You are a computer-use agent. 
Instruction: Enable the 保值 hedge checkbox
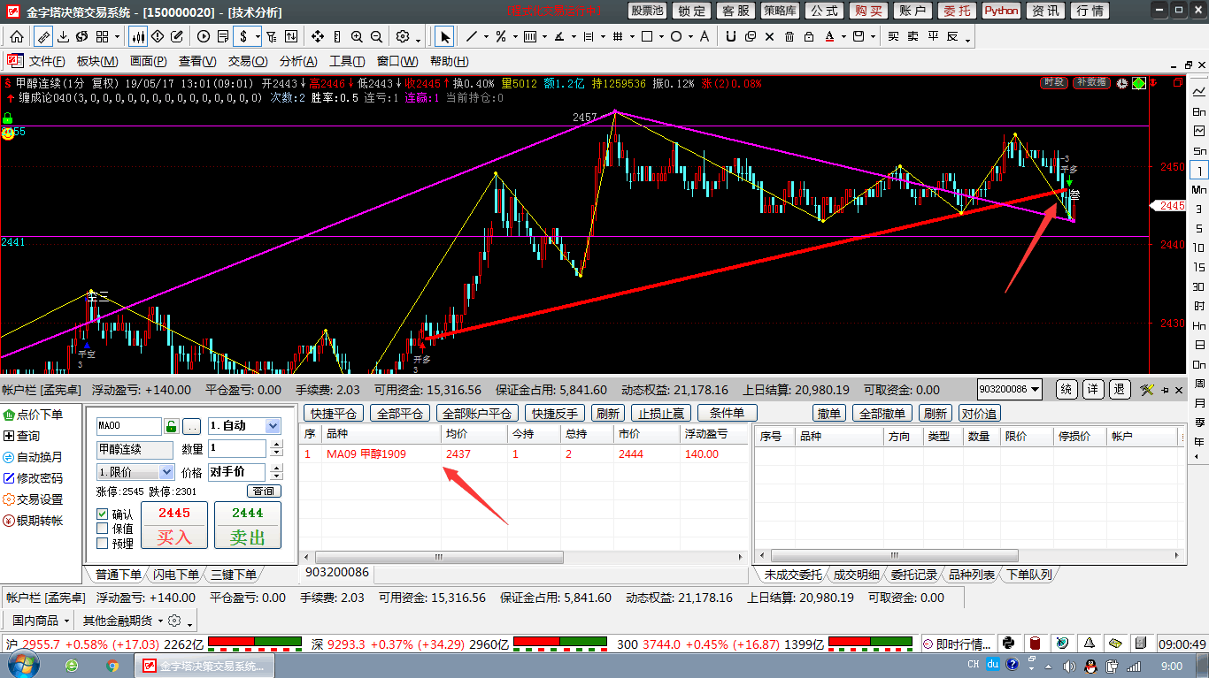coord(103,529)
